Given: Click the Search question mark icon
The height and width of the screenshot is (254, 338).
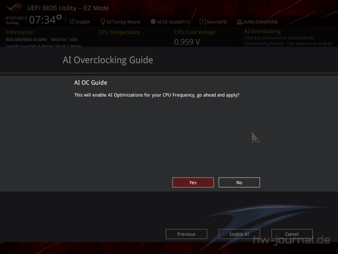Looking at the screenshot, I should click(202, 21).
